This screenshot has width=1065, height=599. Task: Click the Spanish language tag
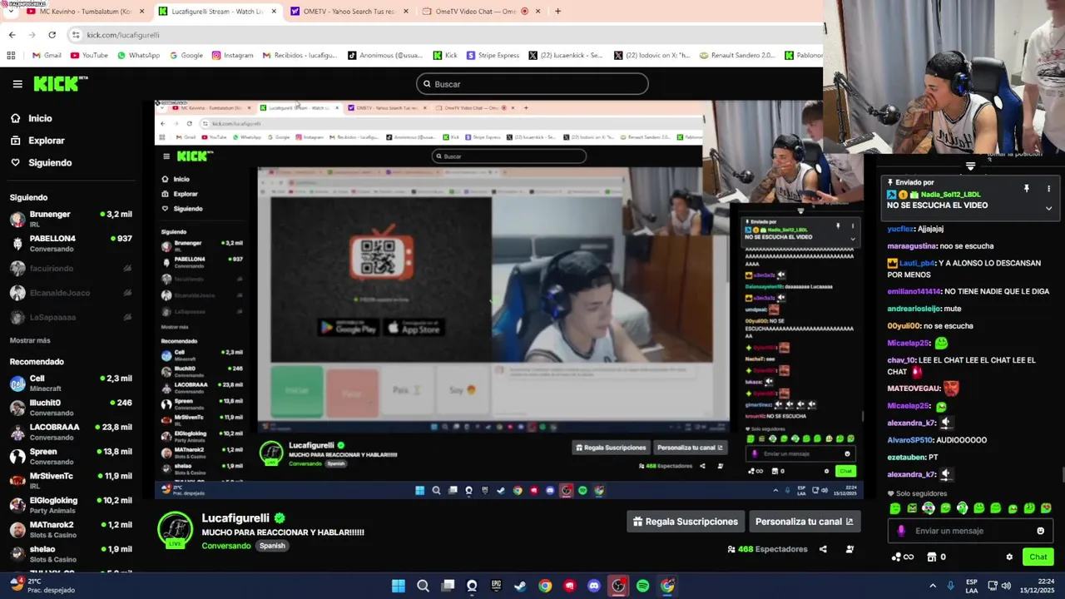272,546
